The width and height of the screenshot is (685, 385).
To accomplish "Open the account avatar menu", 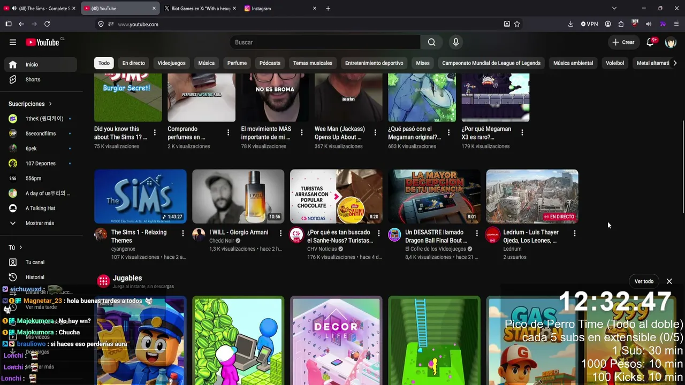I will (671, 42).
